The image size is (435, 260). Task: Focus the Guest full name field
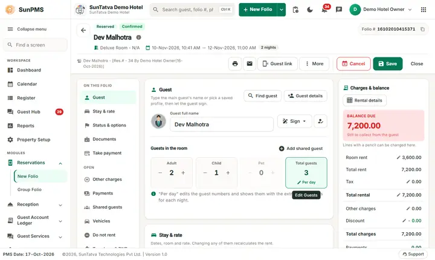tap(221, 125)
